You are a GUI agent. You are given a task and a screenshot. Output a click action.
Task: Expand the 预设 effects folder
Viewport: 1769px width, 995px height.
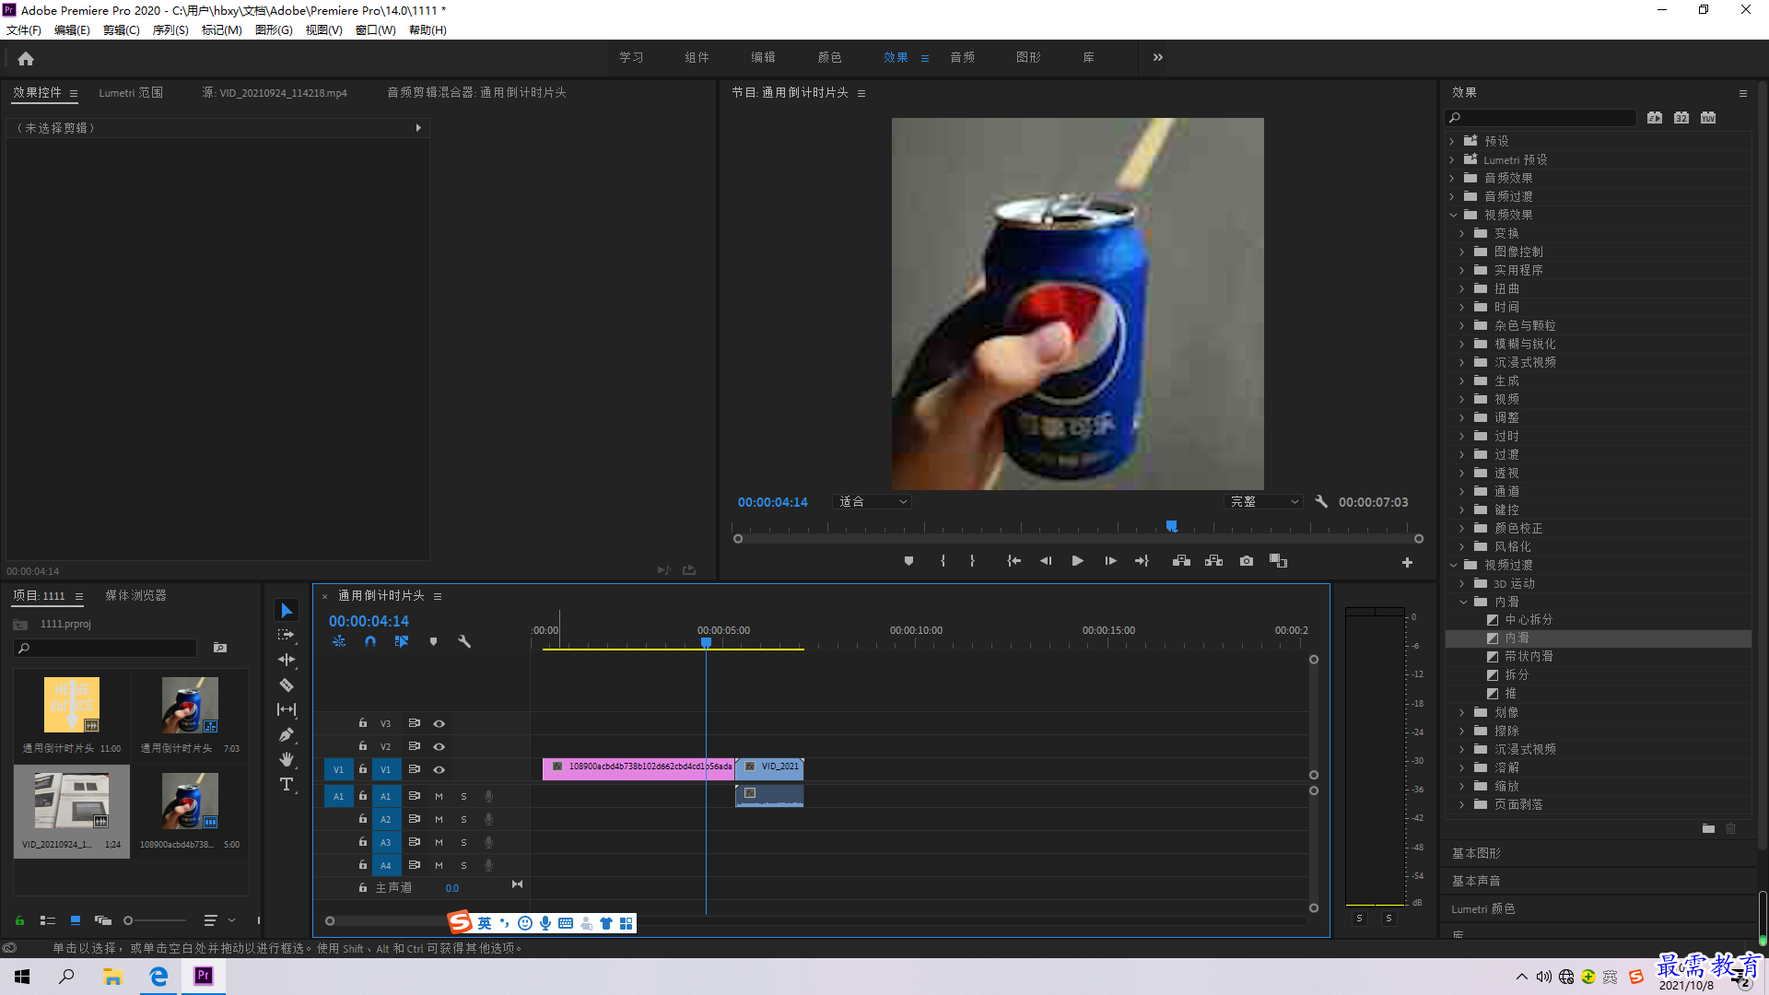(1452, 141)
